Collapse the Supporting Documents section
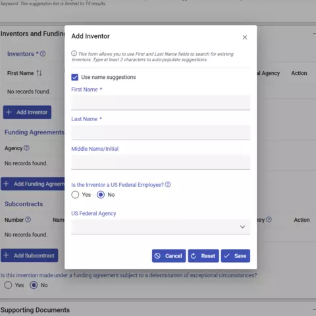The width and height of the screenshot is (316, 316). coord(314,309)
